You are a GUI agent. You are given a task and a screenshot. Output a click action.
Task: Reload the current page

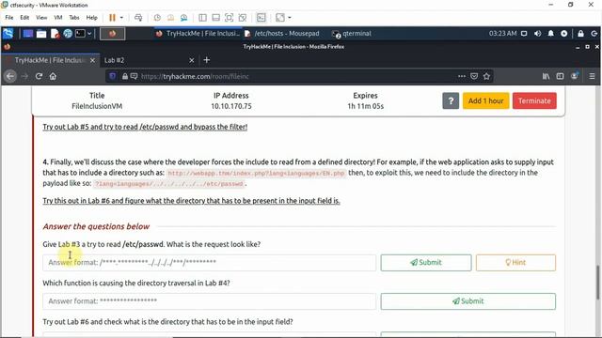(x=39, y=76)
